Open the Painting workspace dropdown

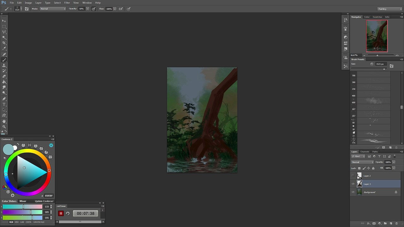point(390,9)
